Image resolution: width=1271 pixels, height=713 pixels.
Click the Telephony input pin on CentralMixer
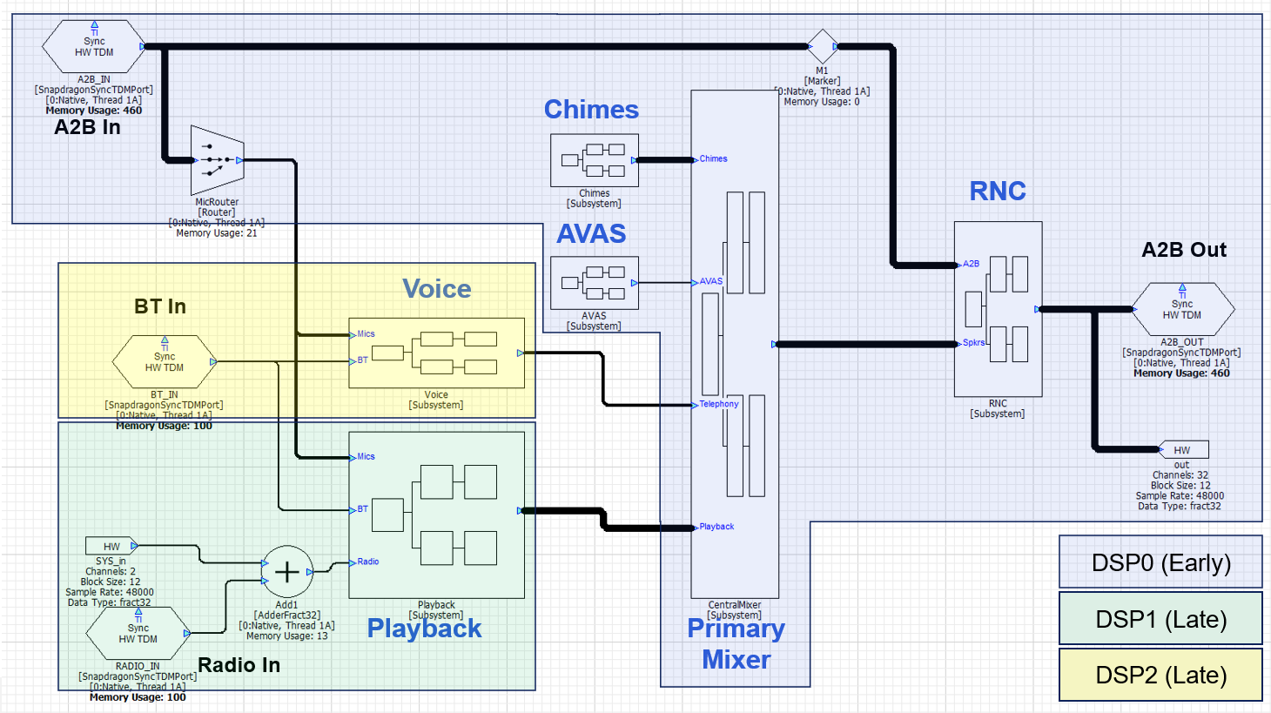(x=716, y=404)
